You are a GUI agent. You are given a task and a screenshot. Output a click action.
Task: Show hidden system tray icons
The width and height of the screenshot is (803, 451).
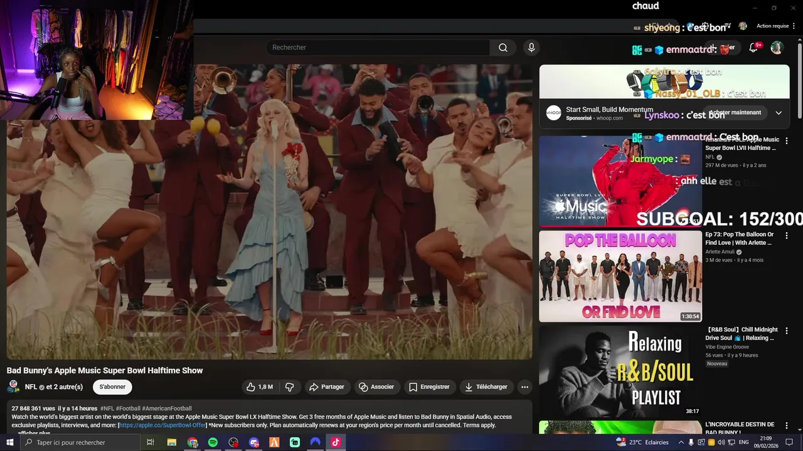(681, 442)
